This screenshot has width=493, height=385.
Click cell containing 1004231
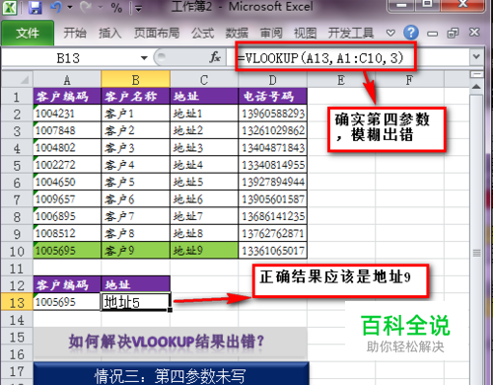point(67,114)
